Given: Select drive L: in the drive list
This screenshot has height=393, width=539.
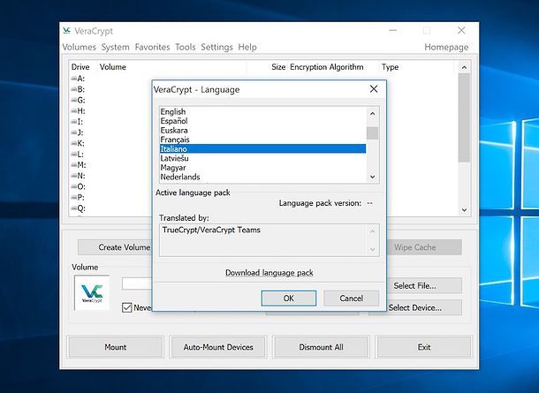Looking at the screenshot, I should click(78, 155).
